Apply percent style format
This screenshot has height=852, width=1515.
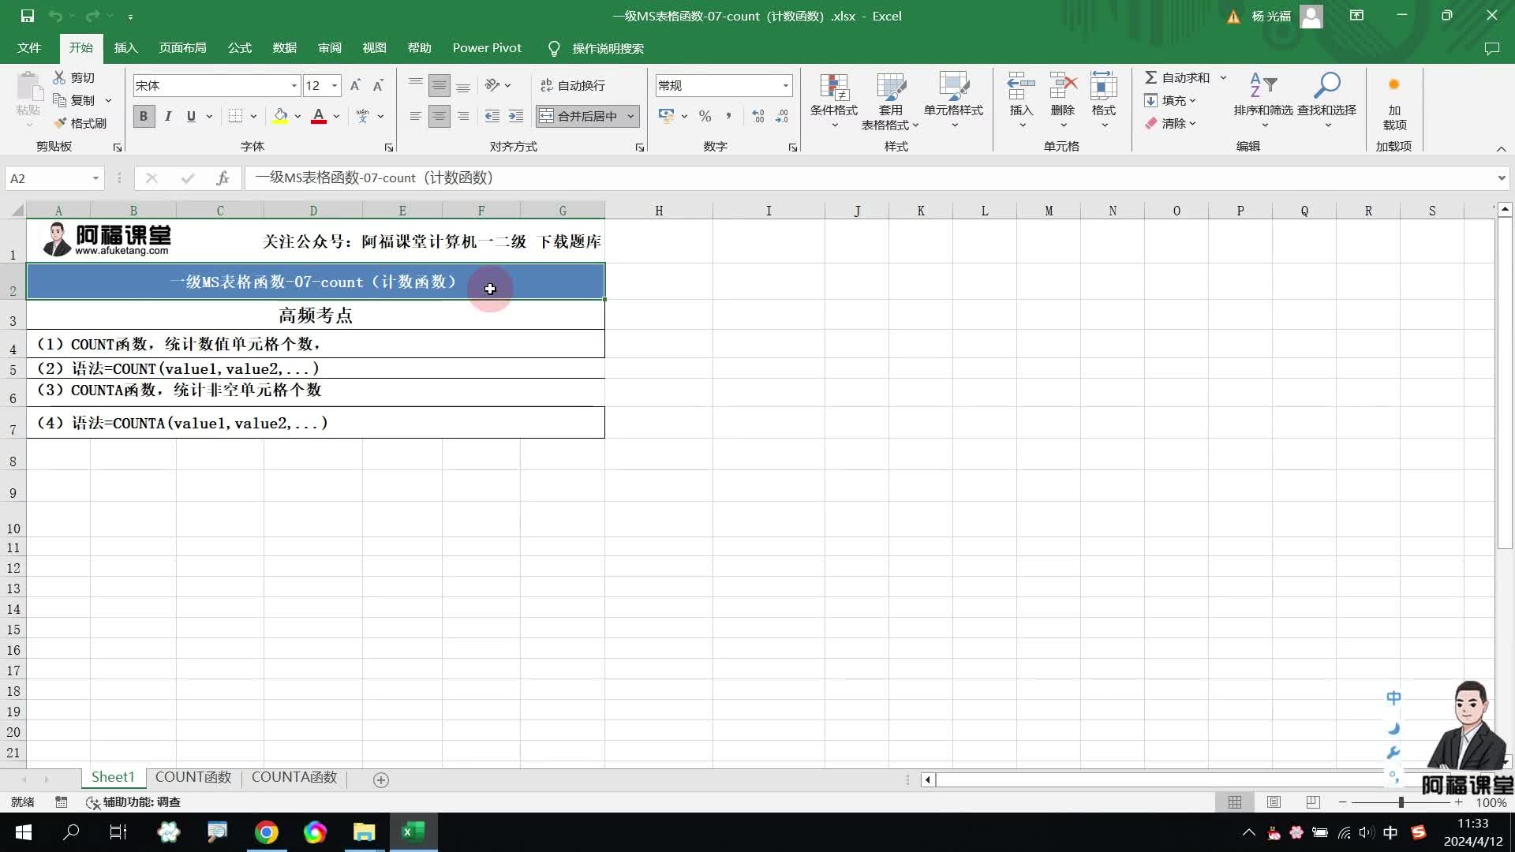click(705, 116)
